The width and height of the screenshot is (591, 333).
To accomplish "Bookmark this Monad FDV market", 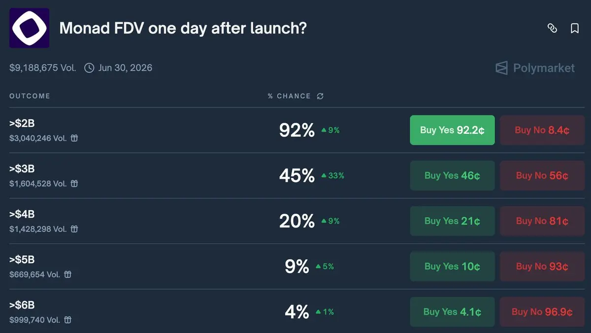I will [574, 28].
